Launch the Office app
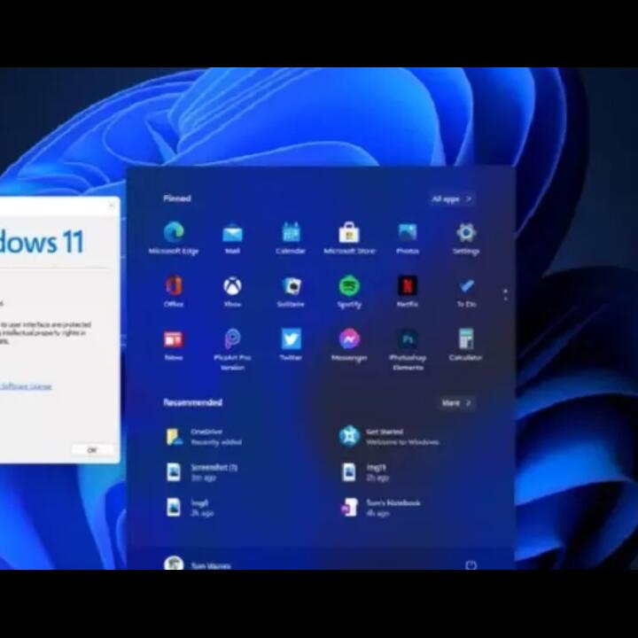Viewport: 638px width, 638px height. tap(174, 292)
